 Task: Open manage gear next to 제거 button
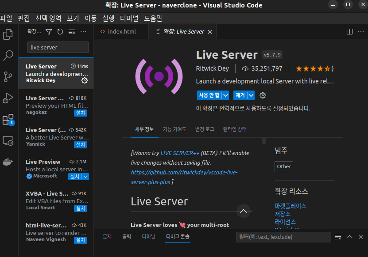(x=263, y=95)
